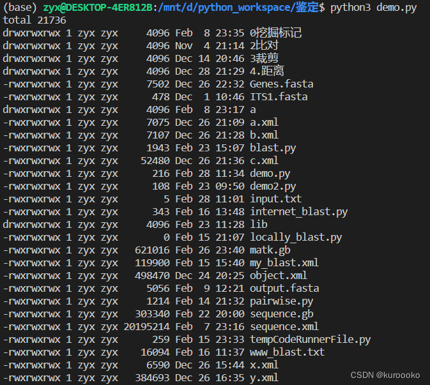Click the file size 16094
Image resolution: width=430 pixels, height=385 pixels.
click(x=155, y=352)
